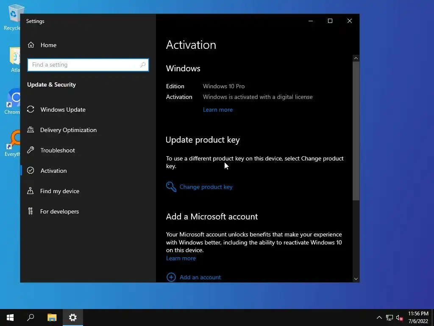This screenshot has width=434, height=326.
Task: Open Windows Update section
Action: pos(88,110)
